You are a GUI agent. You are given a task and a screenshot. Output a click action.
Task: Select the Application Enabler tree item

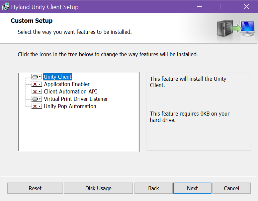click(67, 84)
